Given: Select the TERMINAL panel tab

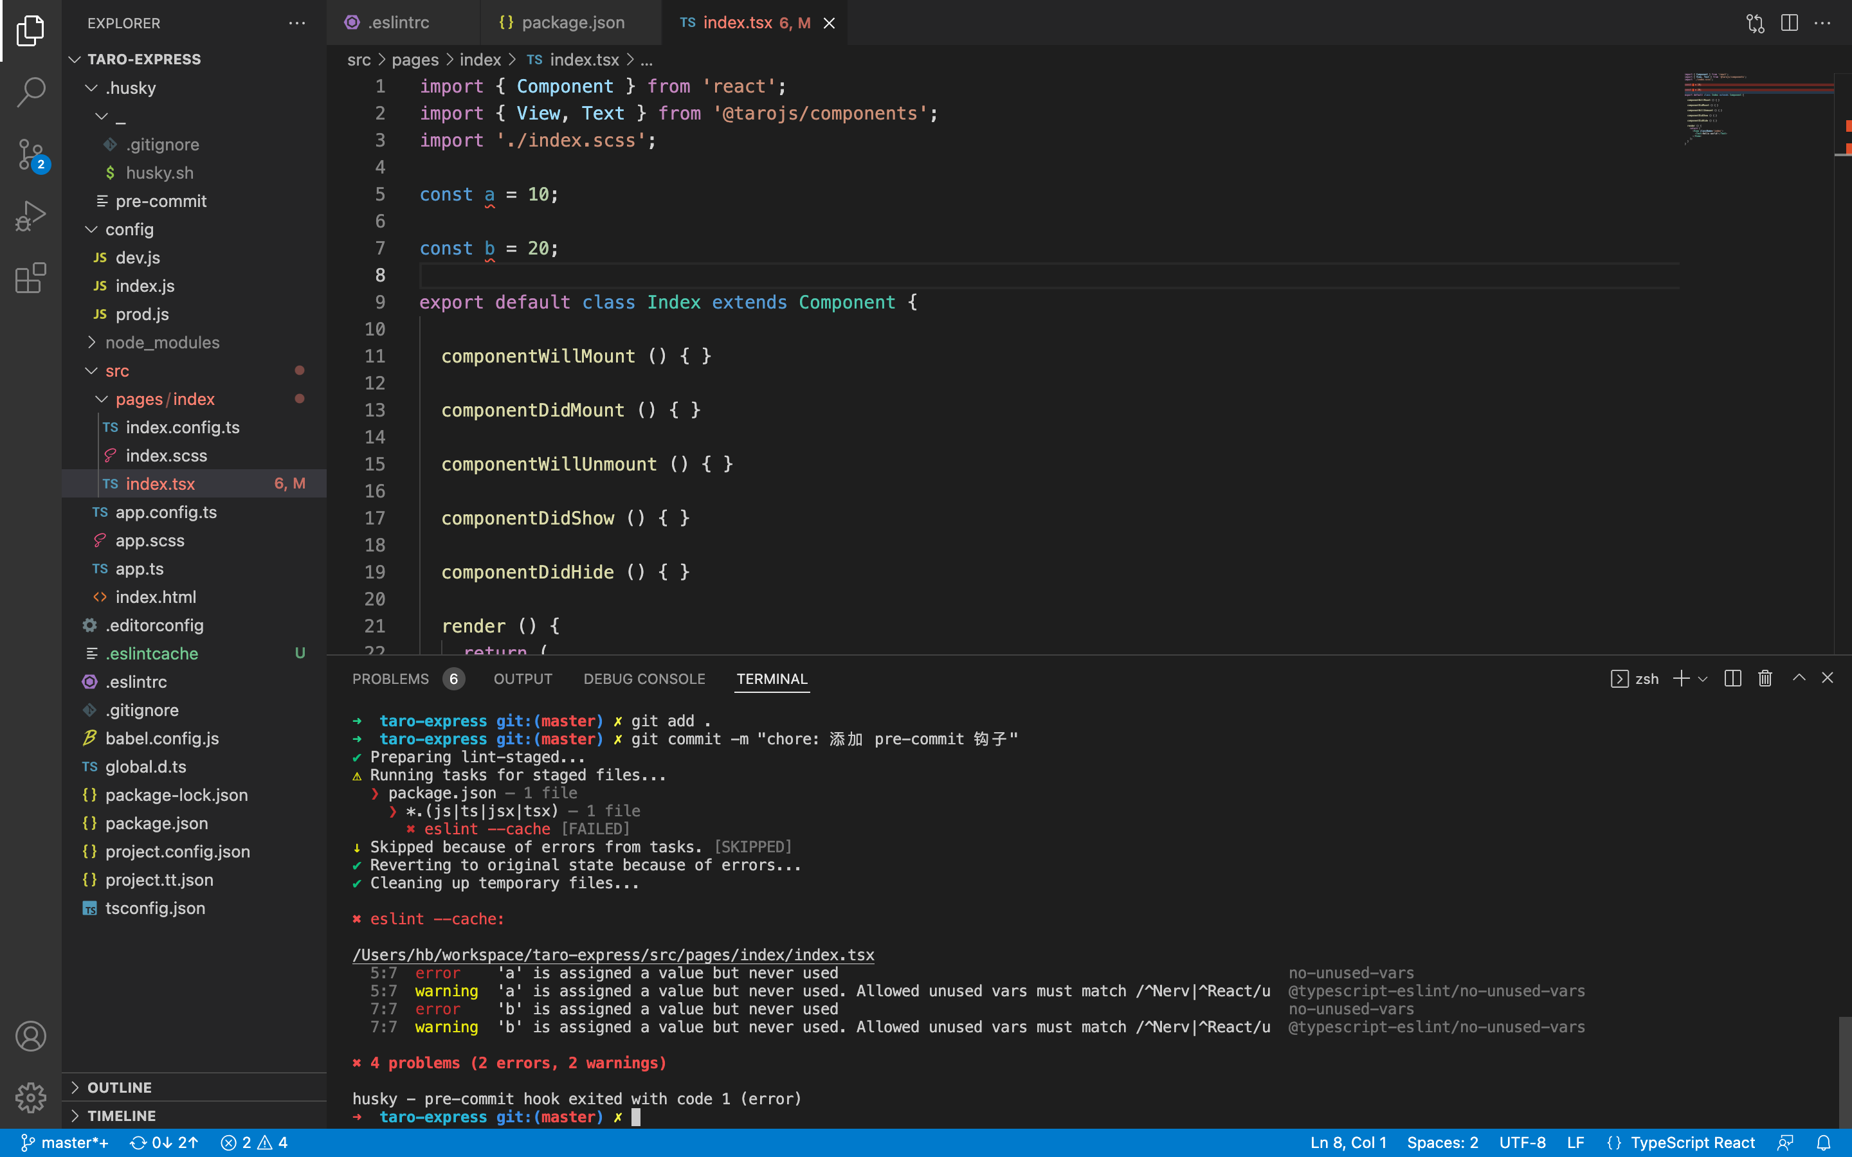Looking at the screenshot, I should [772, 679].
